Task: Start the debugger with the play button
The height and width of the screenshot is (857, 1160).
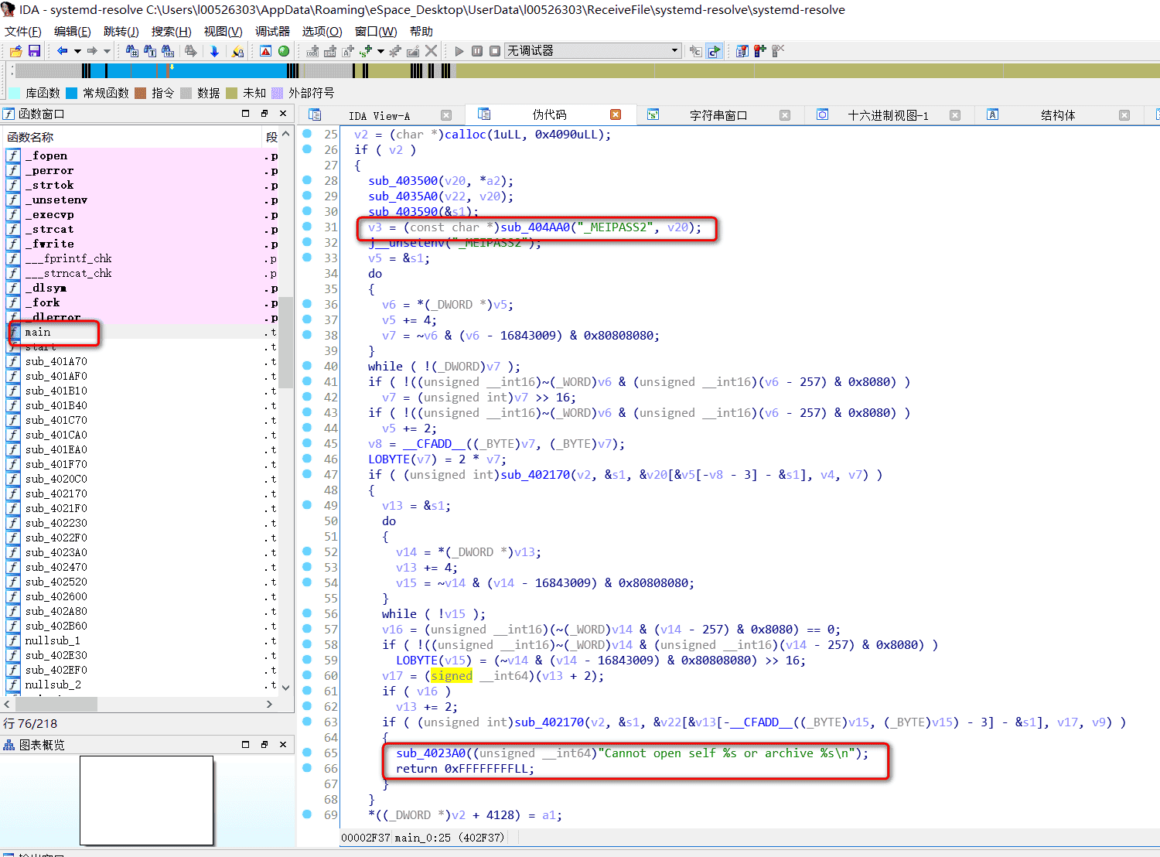Action: (459, 51)
